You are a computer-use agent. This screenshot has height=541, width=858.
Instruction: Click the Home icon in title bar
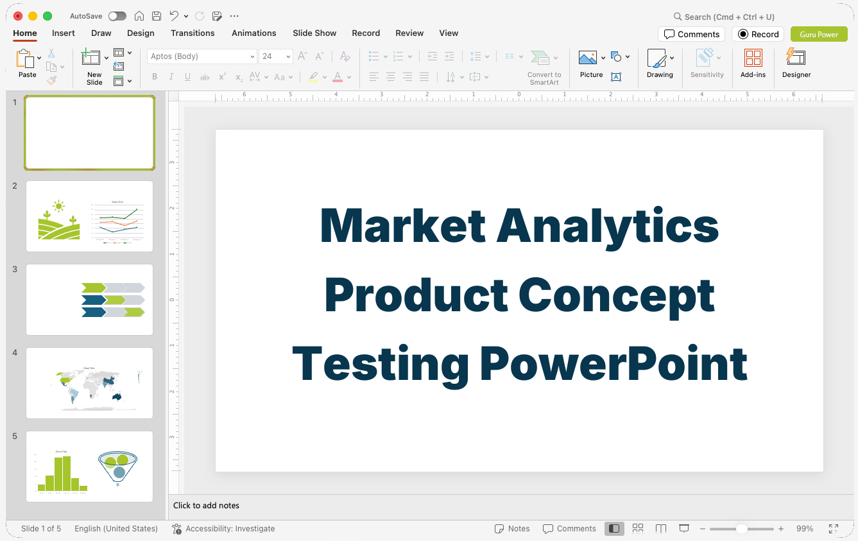[139, 16]
